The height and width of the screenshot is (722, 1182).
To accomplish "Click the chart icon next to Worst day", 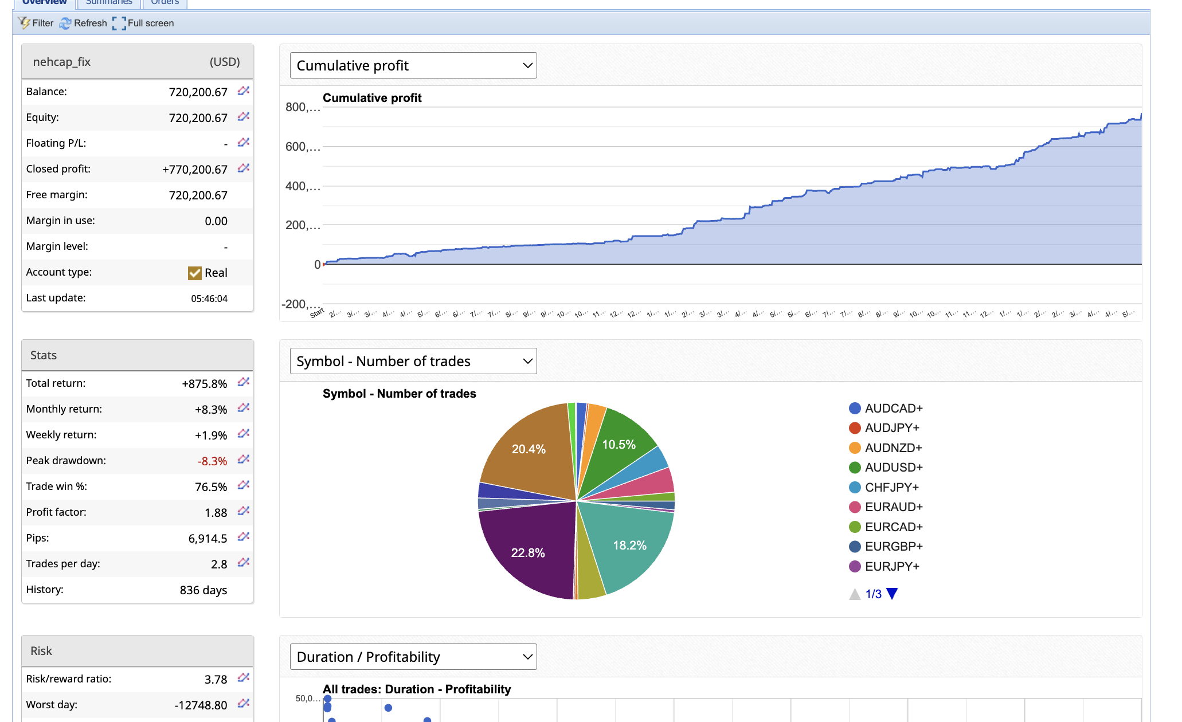I will [x=244, y=704].
